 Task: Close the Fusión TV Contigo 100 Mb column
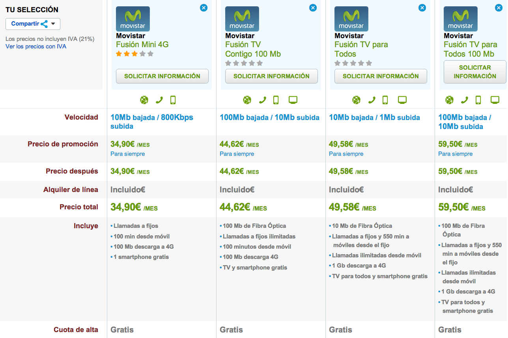tap(313, 7)
